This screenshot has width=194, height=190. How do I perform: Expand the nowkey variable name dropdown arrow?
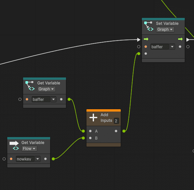click(x=38, y=159)
